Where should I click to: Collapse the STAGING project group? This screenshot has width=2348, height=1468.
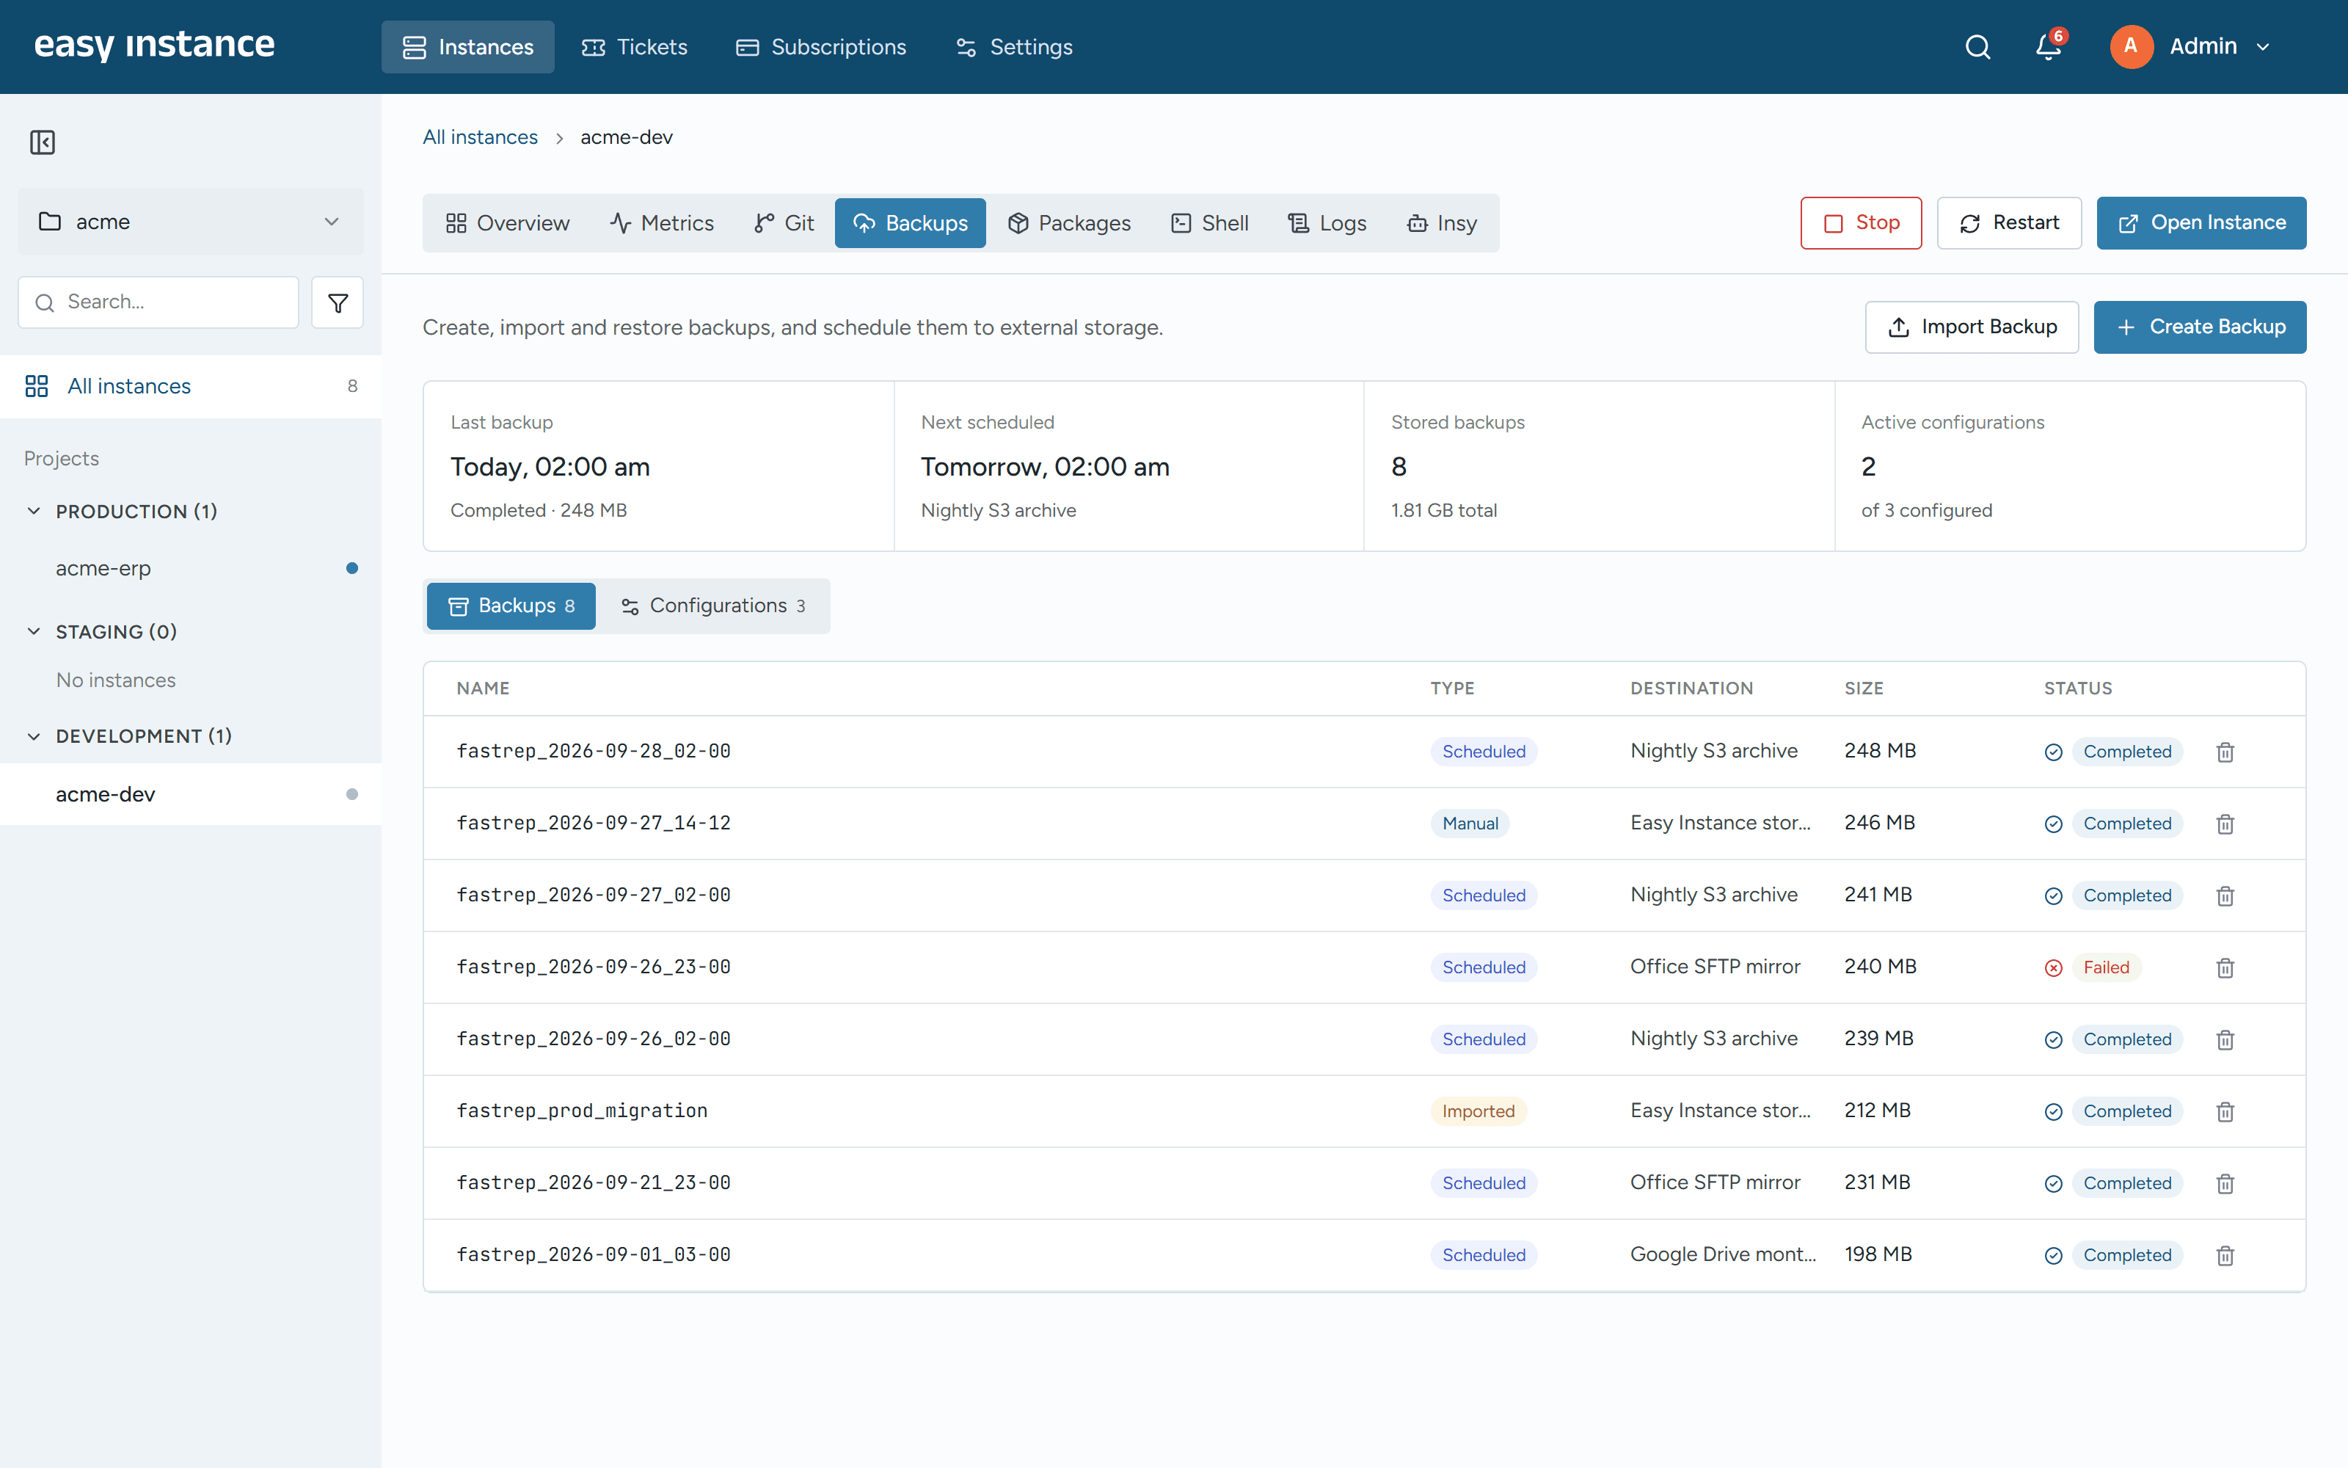[x=34, y=631]
